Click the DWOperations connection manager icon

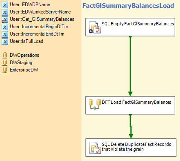[x=5, y=56]
